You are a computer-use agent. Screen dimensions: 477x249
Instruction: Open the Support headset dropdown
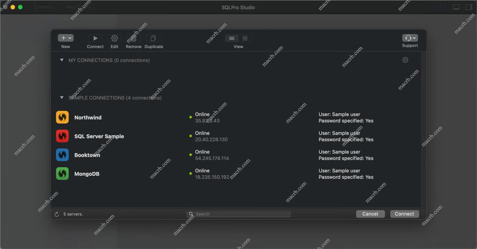tap(410, 38)
